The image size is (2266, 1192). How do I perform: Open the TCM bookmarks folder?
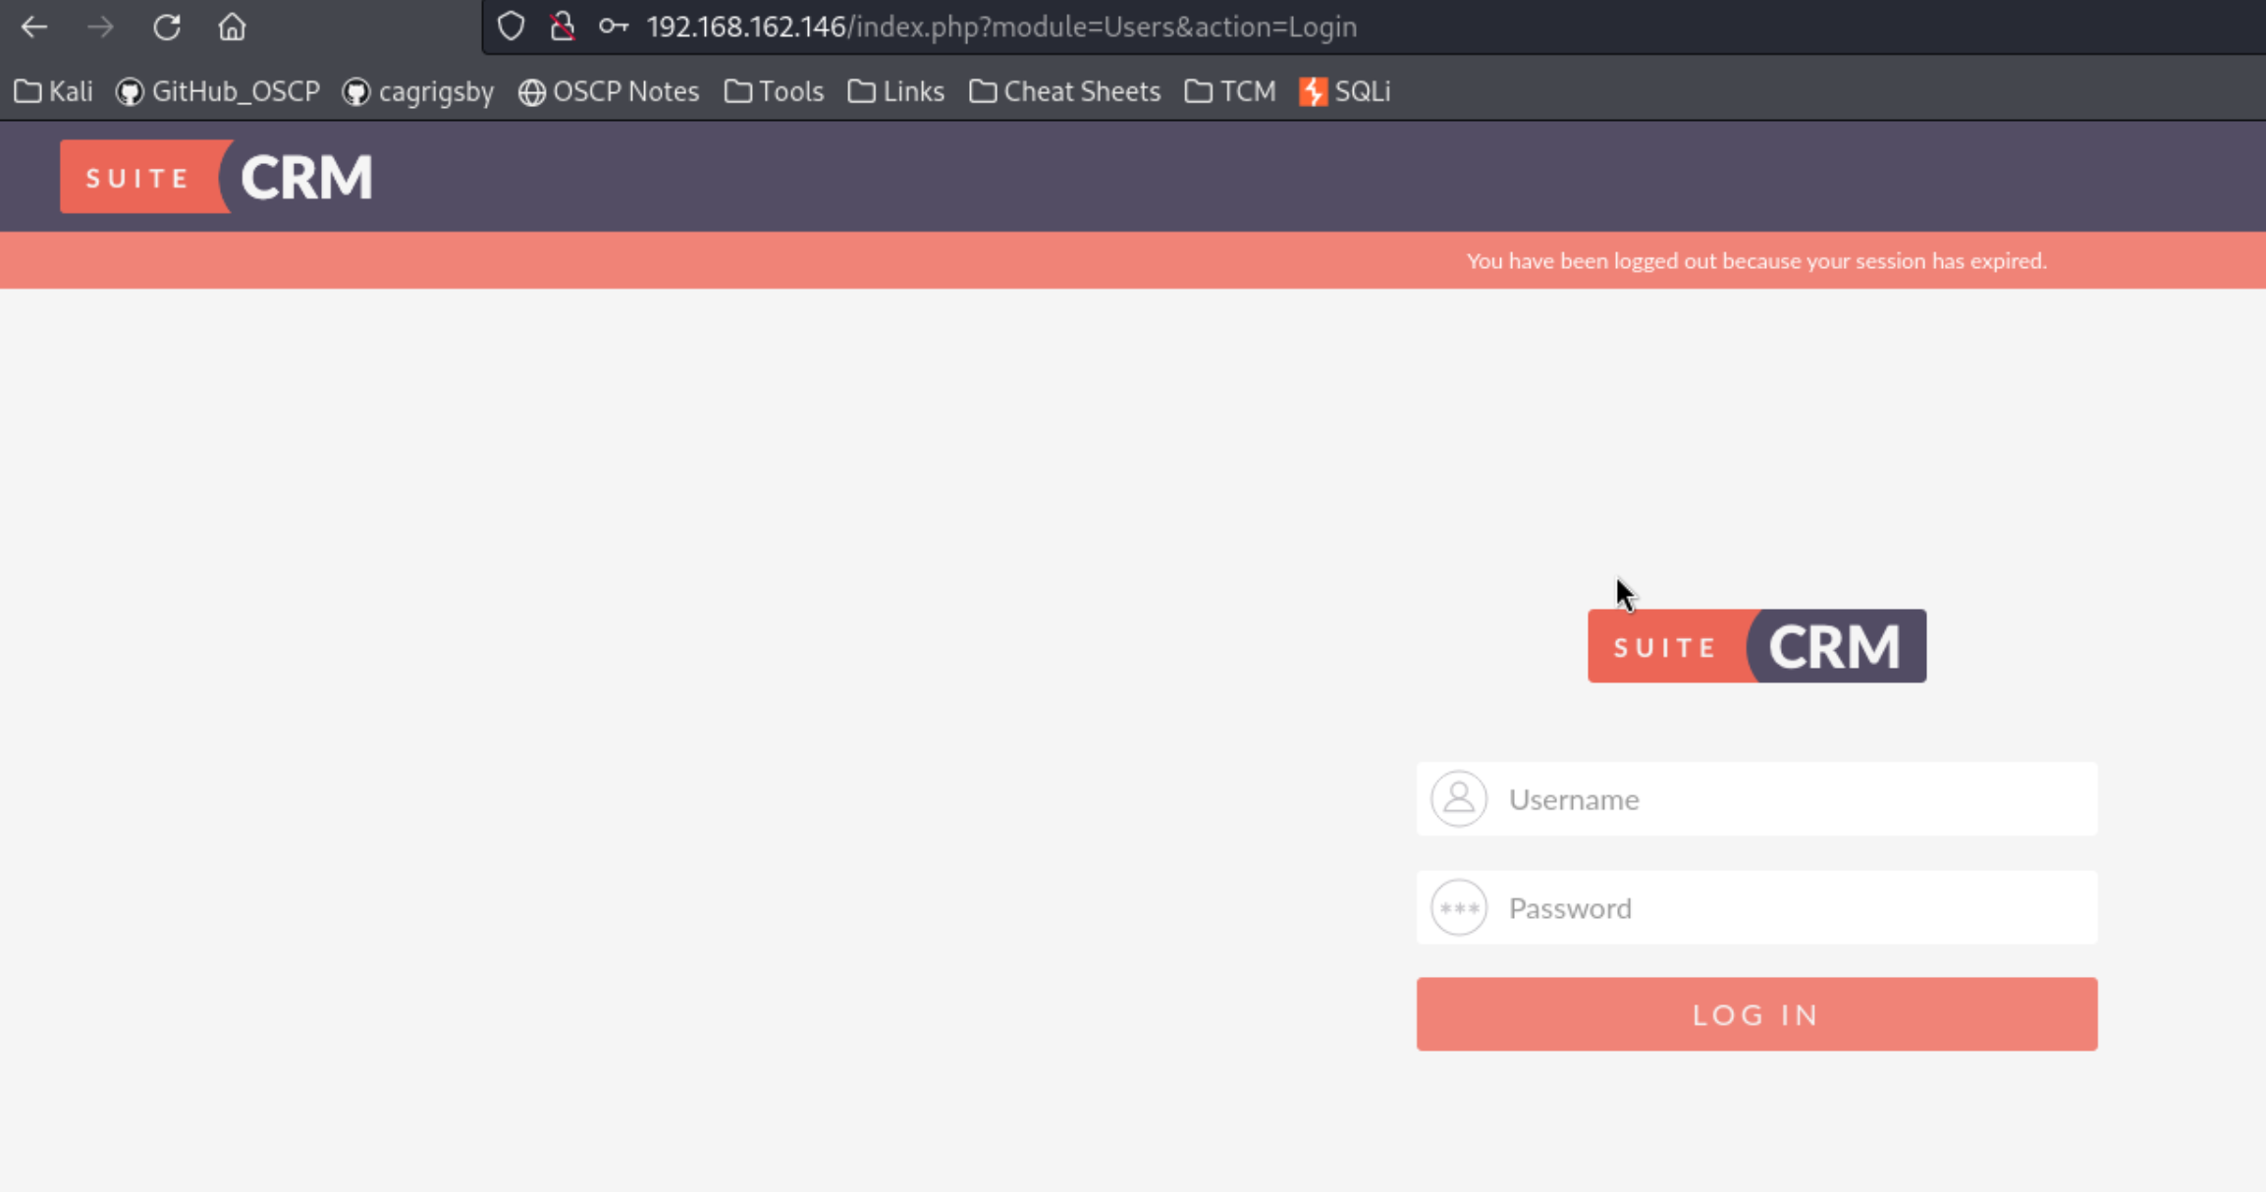(x=1230, y=91)
